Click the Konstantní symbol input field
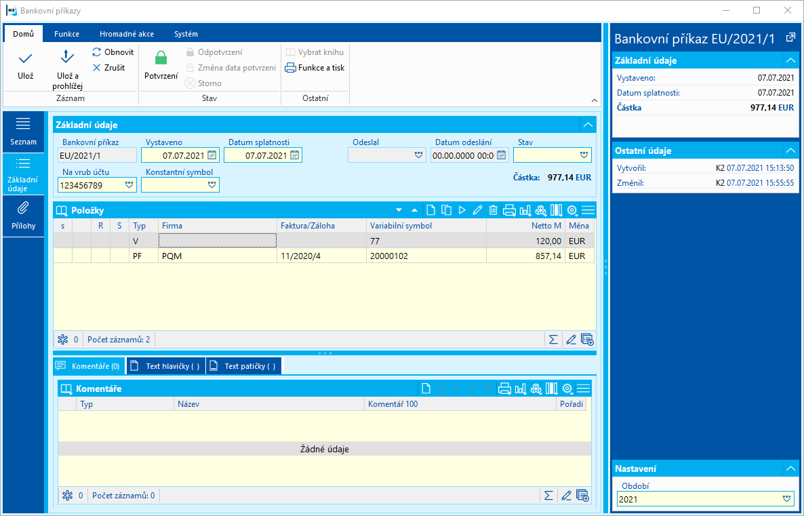The image size is (804, 516). (x=174, y=184)
